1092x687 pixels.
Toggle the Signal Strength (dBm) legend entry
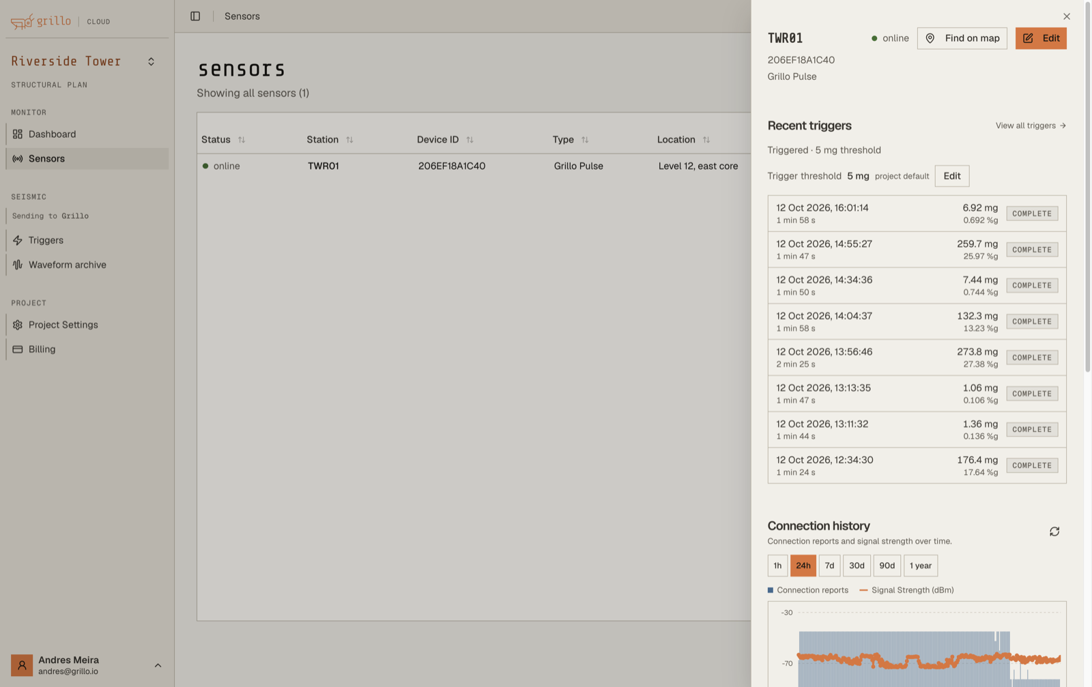point(906,590)
